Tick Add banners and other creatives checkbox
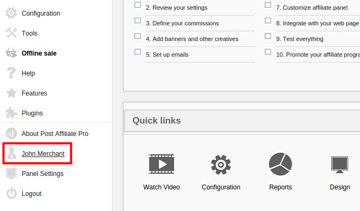Viewport: 360px width, 211px height. pos(137,36)
